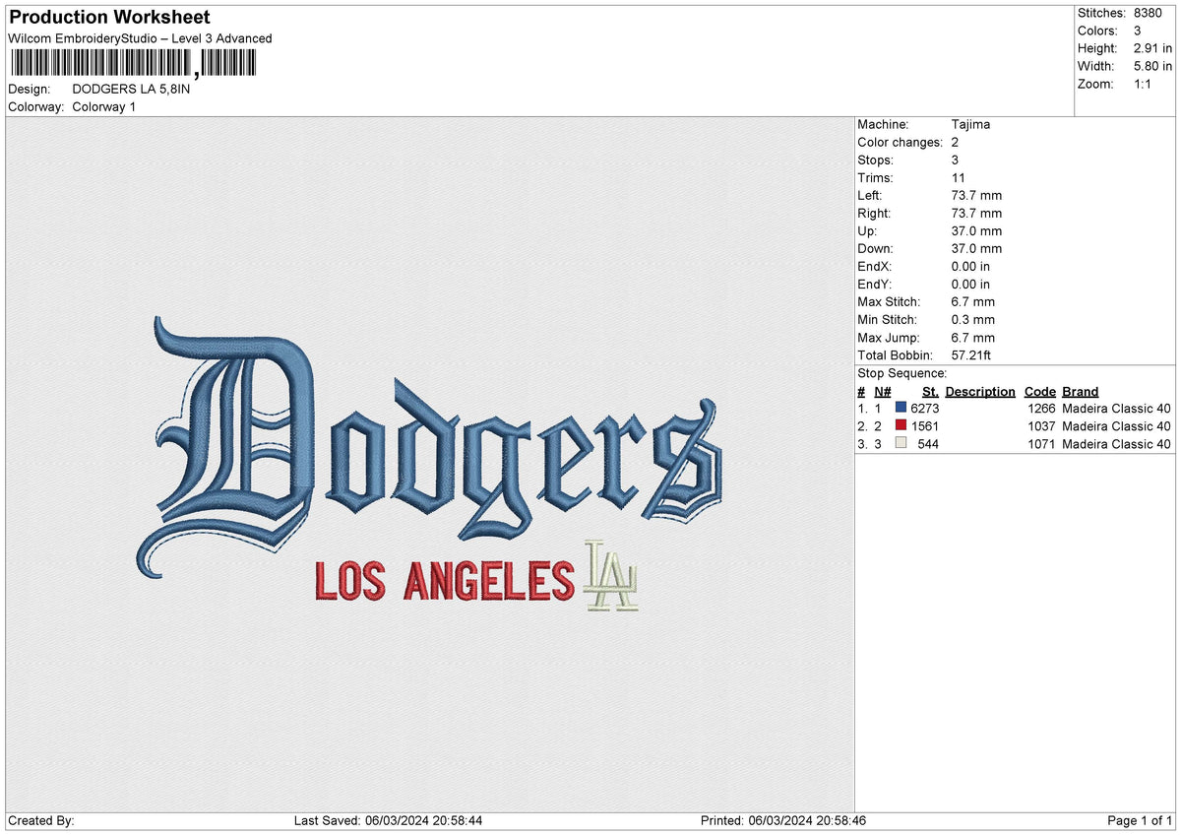
Task: Click 'Madeira Classic 40' in the code 1071 row
Action: pyautogui.click(x=1117, y=443)
